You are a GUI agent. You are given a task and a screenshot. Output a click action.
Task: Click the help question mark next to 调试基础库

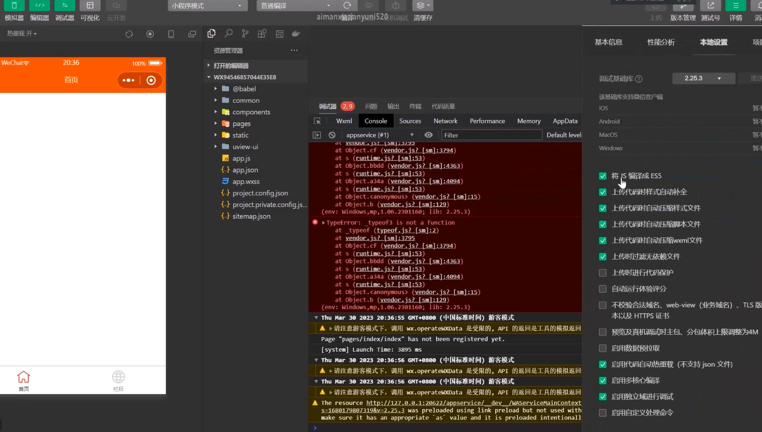coord(639,78)
